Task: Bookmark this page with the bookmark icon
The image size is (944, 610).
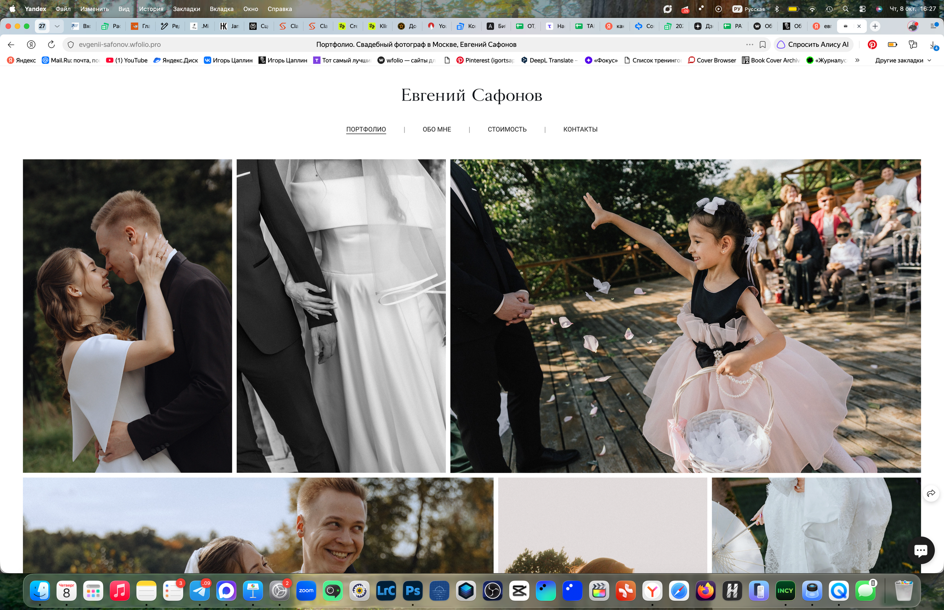Action: (763, 44)
